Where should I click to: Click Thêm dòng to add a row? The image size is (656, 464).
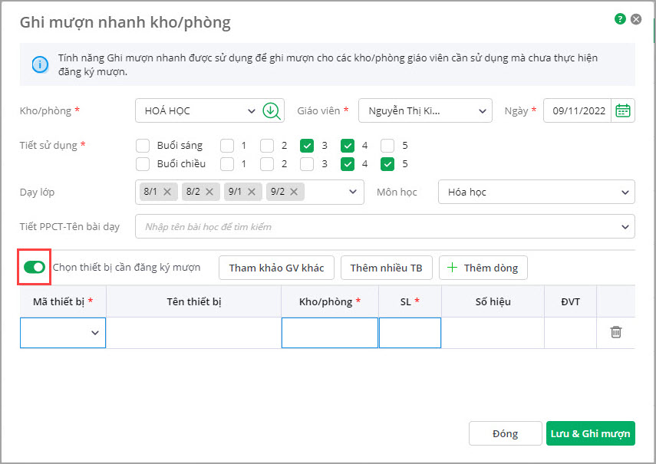[483, 268]
